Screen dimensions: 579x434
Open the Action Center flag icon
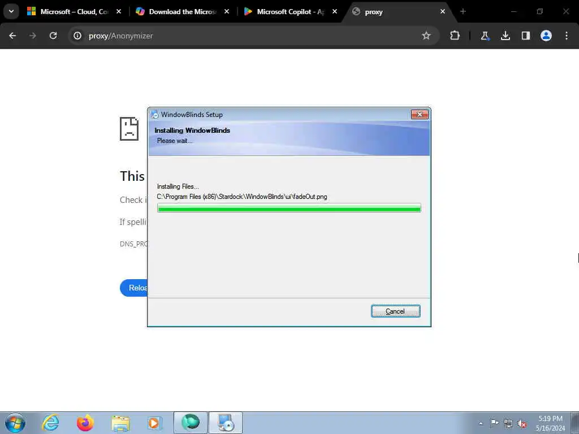coord(494,423)
